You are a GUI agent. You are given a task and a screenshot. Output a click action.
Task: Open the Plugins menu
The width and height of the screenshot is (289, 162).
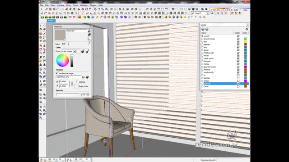pos(93,5)
